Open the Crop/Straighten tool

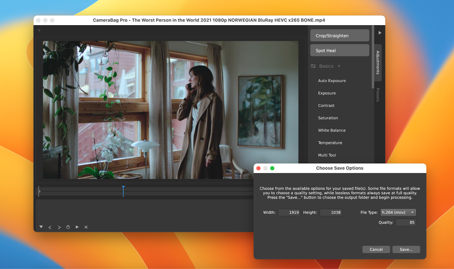[340, 36]
